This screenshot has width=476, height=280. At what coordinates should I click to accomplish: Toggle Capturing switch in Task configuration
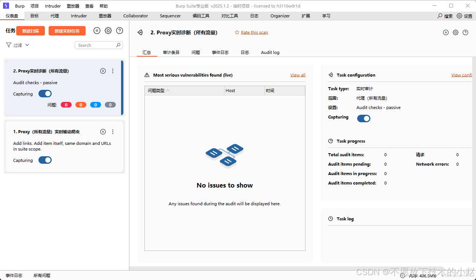point(364,118)
